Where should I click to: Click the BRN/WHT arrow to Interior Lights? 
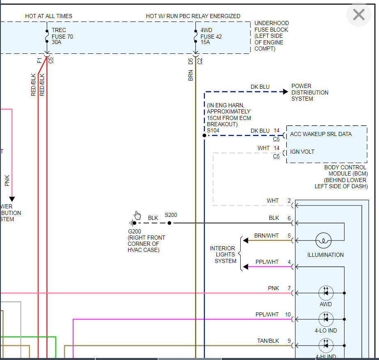click(x=246, y=240)
